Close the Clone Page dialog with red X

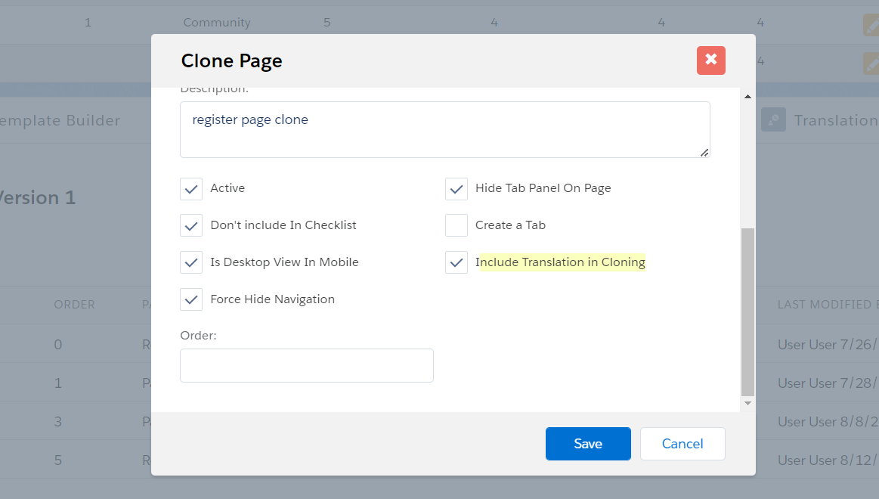(x=710, y=60)
